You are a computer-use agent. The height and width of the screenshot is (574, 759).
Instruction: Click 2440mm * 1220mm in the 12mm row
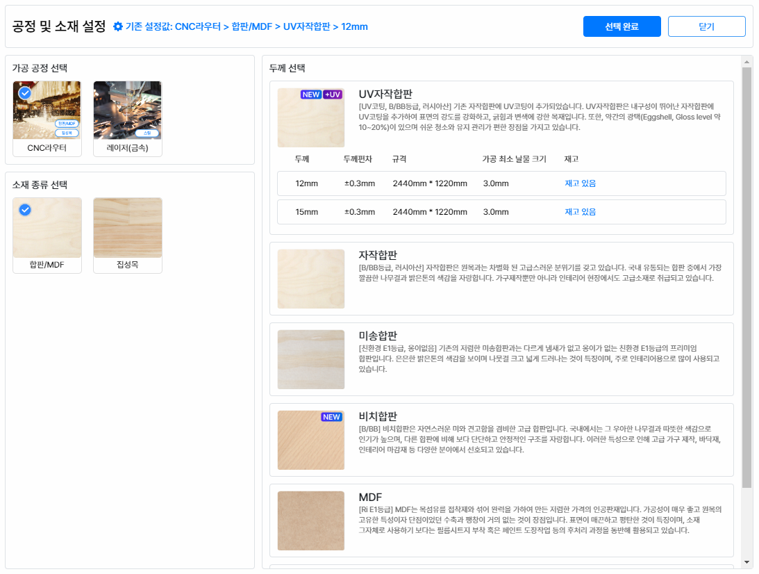(x=430, y=183)
